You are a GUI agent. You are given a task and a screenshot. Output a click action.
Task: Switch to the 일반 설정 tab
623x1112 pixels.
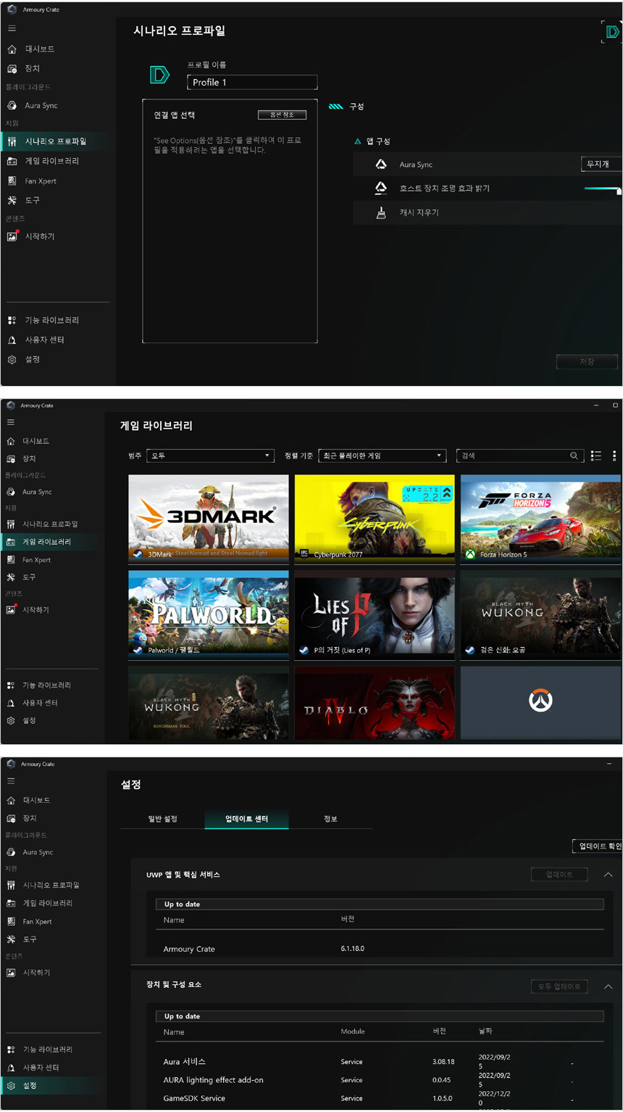pyautogui.click(x=163, y=819)
